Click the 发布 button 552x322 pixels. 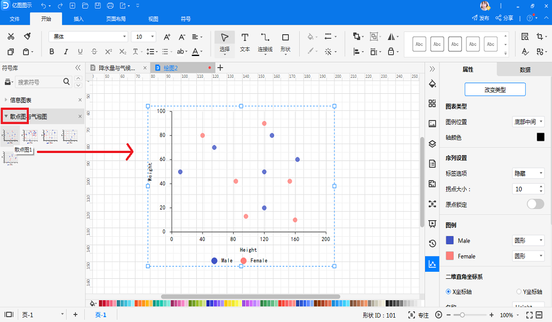pos(481,18)
